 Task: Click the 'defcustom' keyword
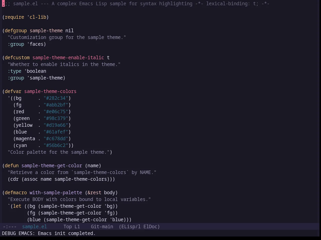[17, 57]
